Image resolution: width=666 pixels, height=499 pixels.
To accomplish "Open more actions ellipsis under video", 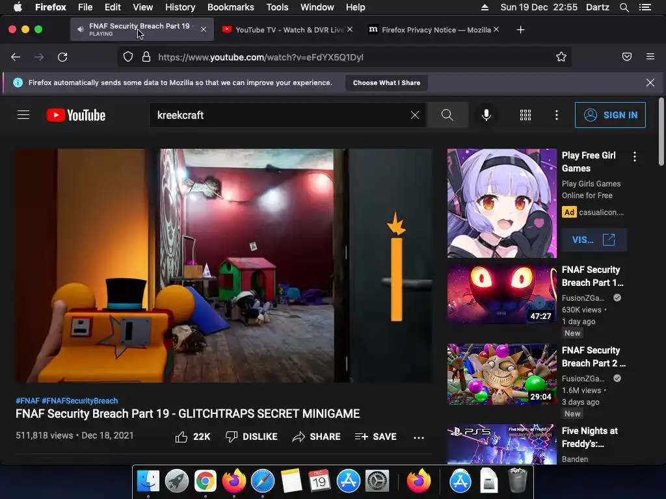I will [419, 437].
